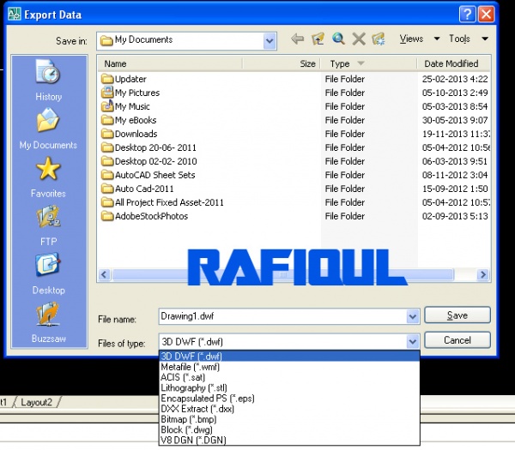Viewport: 515px width, 450px height.
Task: Open the Tools menu
Action: 468,39
